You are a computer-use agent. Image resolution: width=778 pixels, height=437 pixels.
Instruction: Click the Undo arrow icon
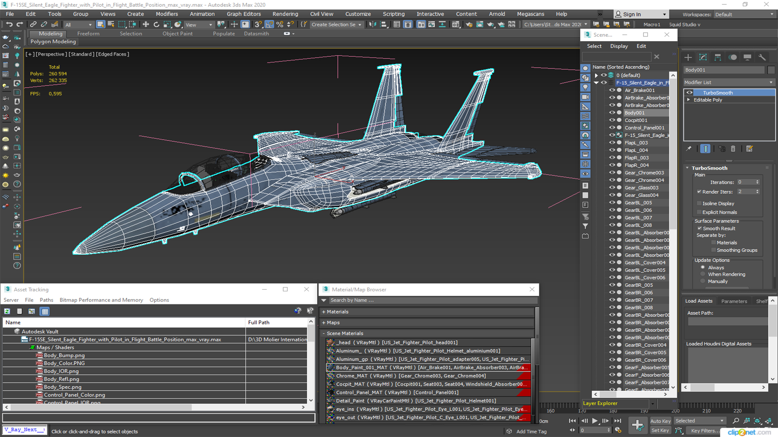[x=9, y=24]
